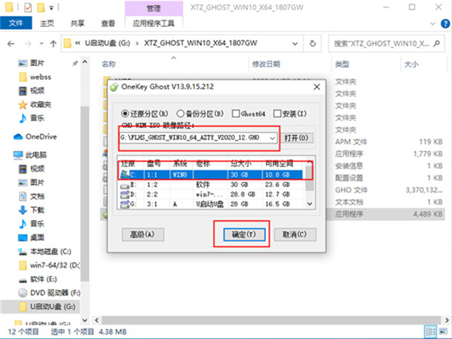Click the 取消(C) button
452x339 pixels.
pos(295,234)
